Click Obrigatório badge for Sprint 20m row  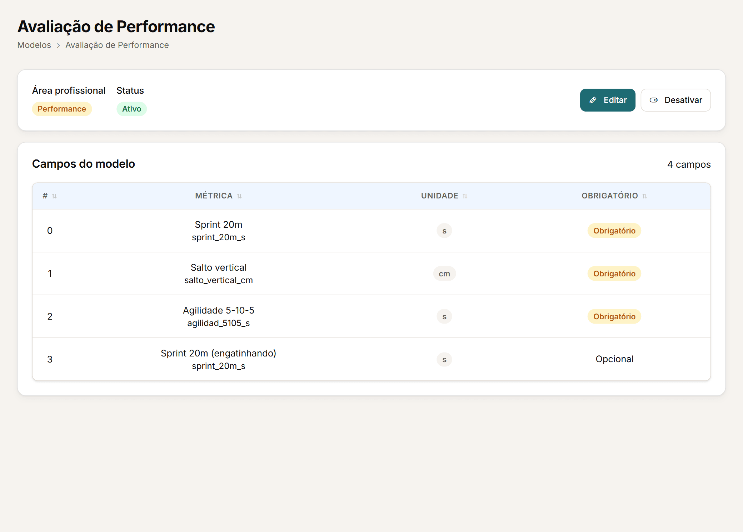[614, 231]
